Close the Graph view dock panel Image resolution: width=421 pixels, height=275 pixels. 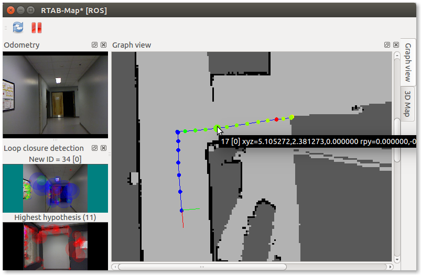[x=395, y=45]
